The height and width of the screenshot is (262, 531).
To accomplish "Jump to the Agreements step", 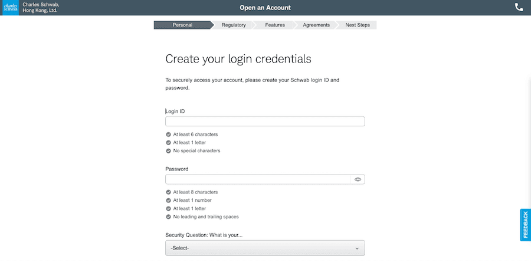I will pos(316,25).
